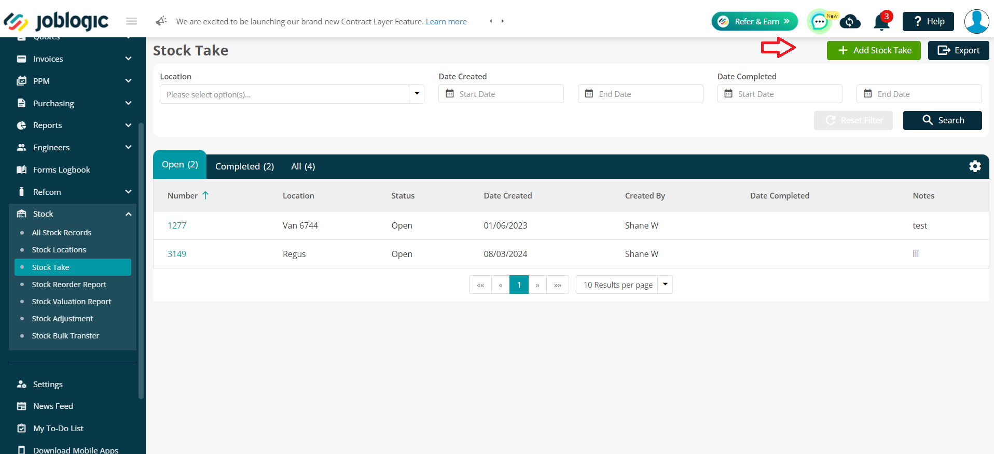The width and height of the screenshot is (994, 454).
Task: Click the cloud sync icon
Action: tap(850, 21)
